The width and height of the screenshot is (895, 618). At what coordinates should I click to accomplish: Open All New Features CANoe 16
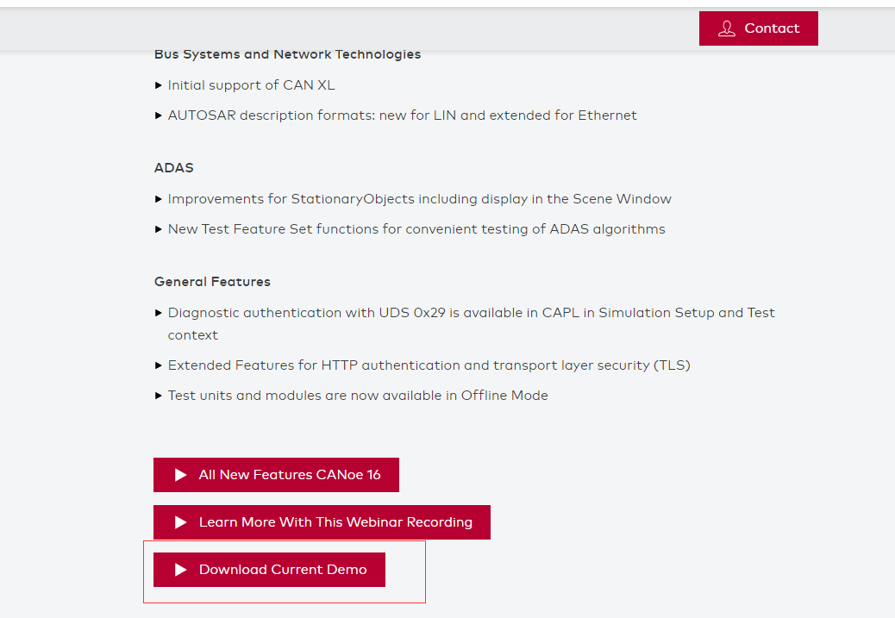276,475
